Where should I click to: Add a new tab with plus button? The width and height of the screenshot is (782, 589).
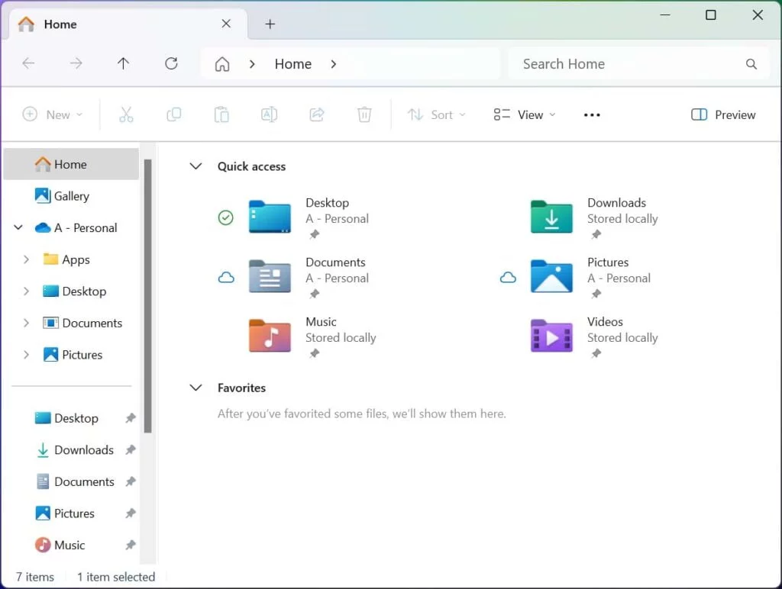click(x=270, y=24)
